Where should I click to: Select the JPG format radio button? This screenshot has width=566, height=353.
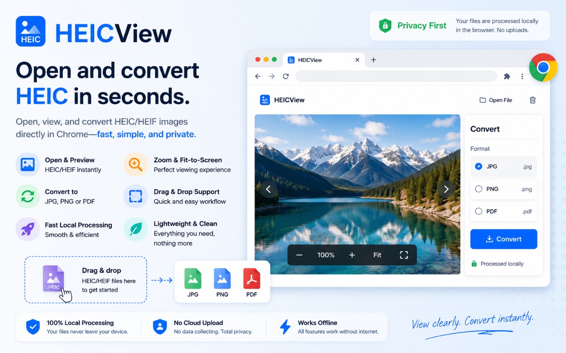coord(478,166)
